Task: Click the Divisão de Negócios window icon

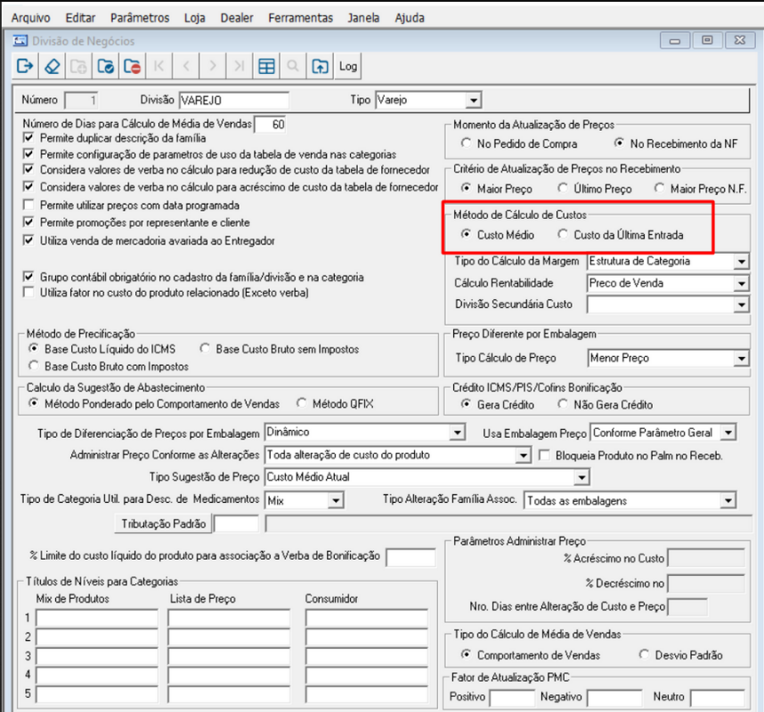Action: (x=20, y=40)
